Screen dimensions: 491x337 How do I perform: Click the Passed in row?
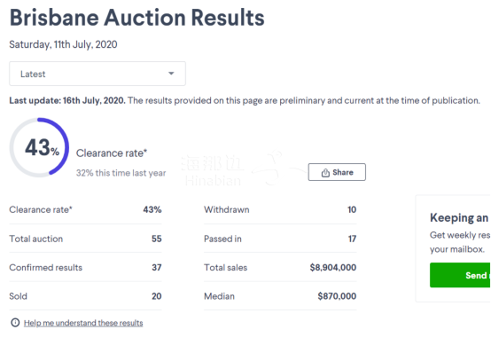coord(280,239)
